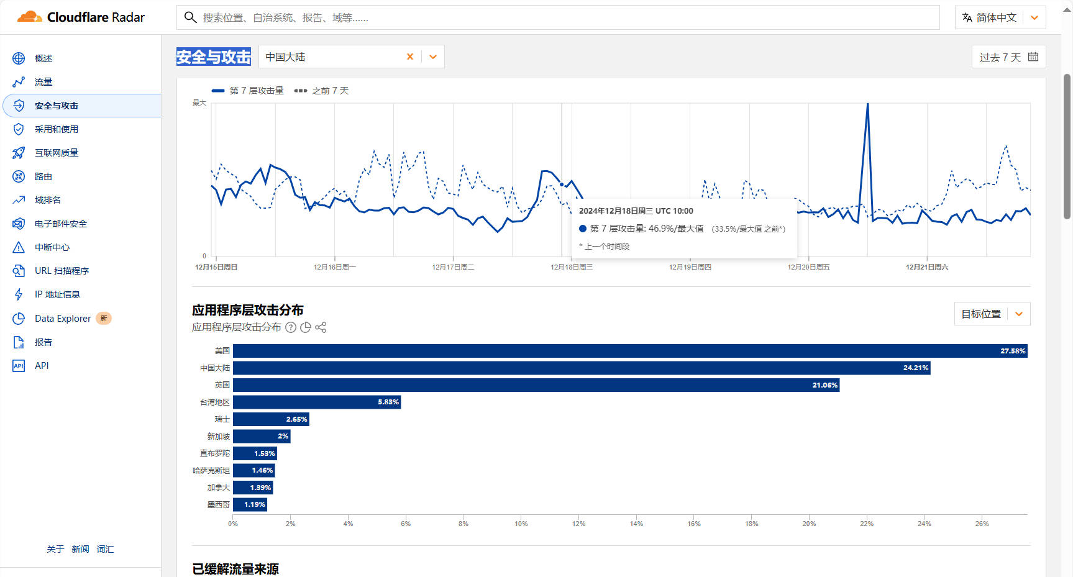Click the 12月16日周一 axis label
The height and width of the screenshot is (577, 1073).
click(x=335, y=267)
